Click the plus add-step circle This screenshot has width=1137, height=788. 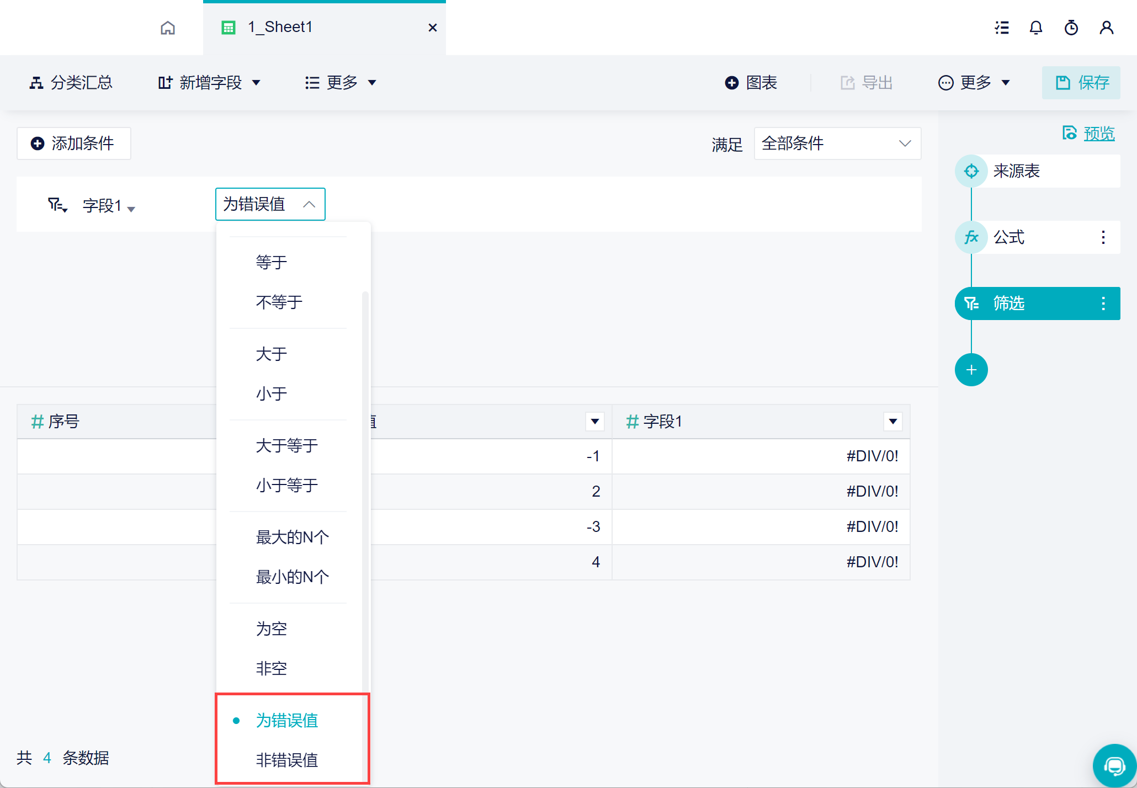click(971, 370)
